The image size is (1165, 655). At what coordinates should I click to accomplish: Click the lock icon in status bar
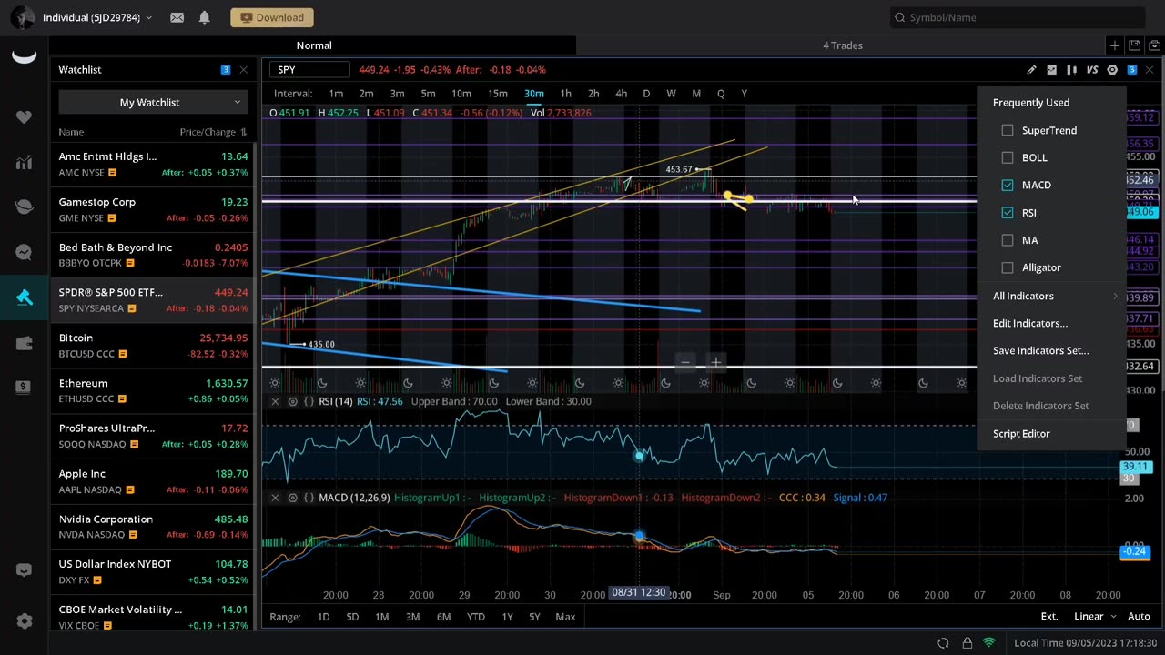tap(967, 643)
